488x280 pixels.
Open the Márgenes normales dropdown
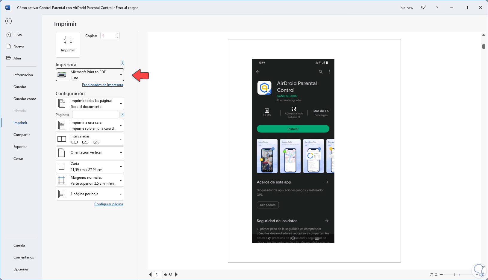[x=90, y=180]
